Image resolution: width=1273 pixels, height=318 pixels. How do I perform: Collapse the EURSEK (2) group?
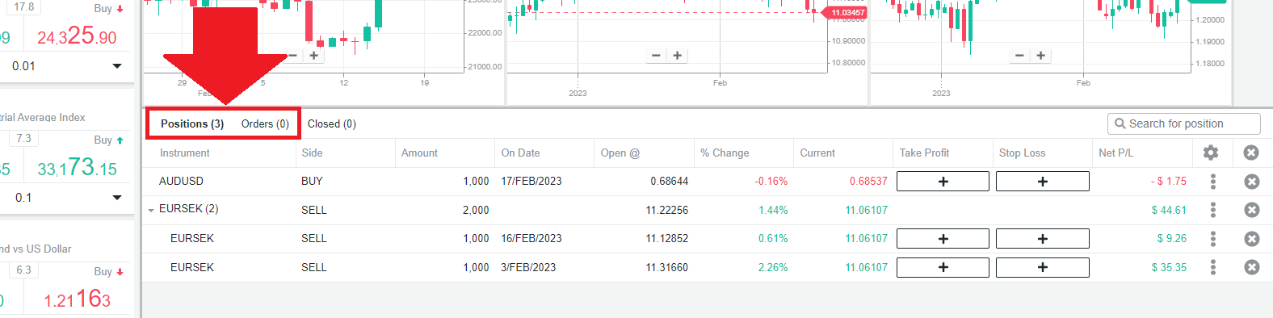[151, 211]
